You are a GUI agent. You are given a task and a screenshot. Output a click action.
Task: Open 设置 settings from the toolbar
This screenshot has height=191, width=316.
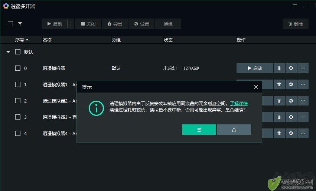coord(141,24)
